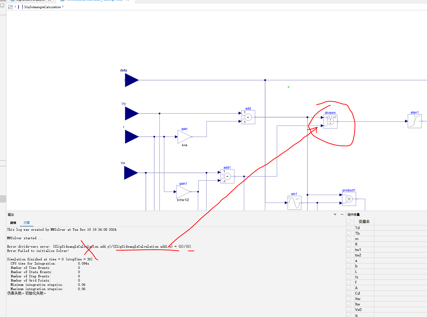Click the 'MWSolver started ...' log line
The width and height of the screenshot is (427, 317).
click(x=25, y=238)
